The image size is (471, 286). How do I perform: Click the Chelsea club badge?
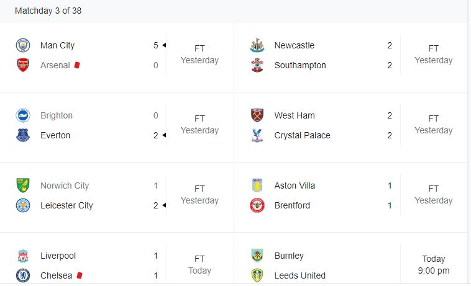coord(23,275)
